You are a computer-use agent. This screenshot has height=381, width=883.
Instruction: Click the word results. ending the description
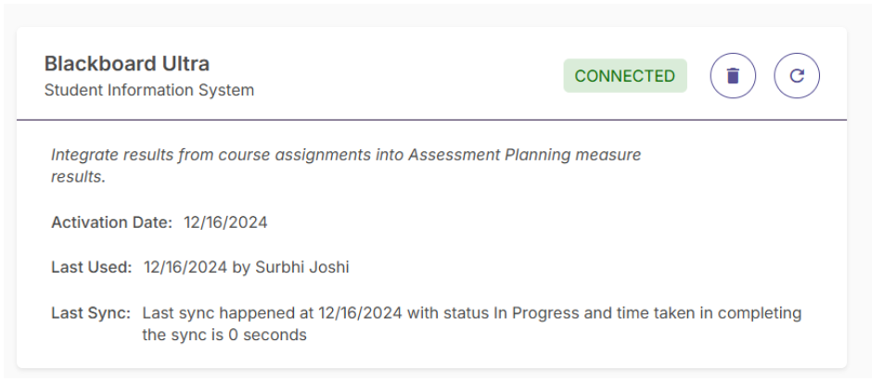78,177
